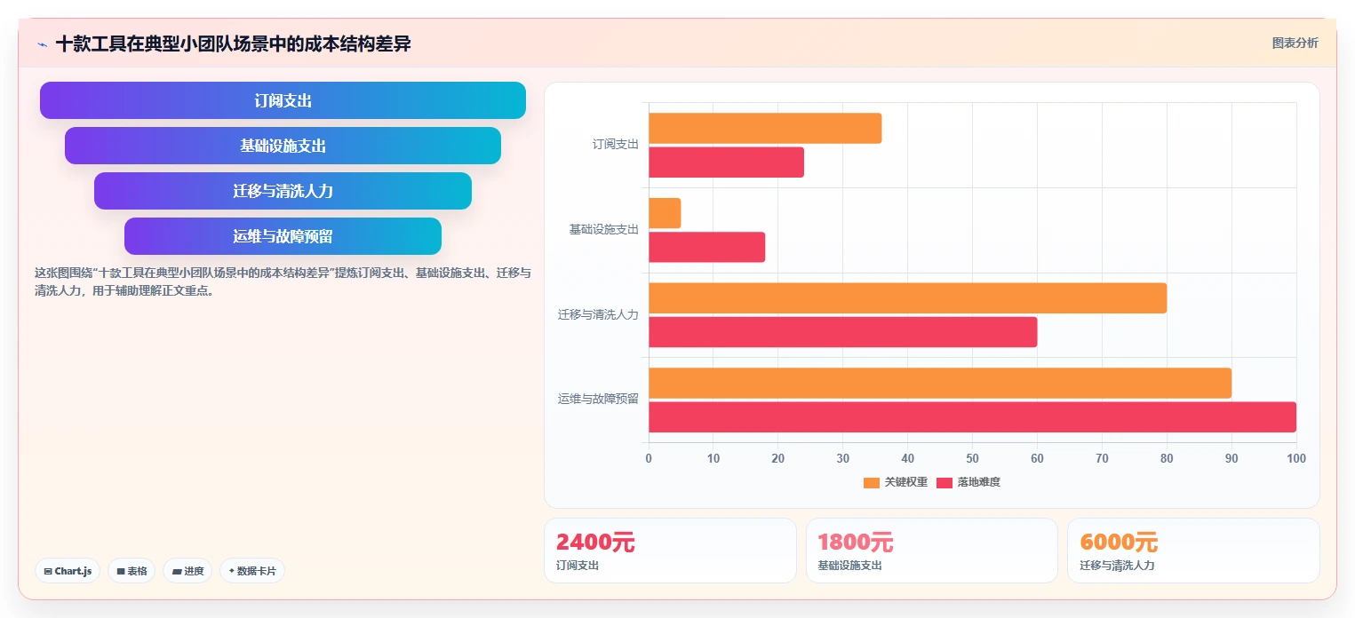Click the red 落地难度 legend swatch

(x=945, y=483)
